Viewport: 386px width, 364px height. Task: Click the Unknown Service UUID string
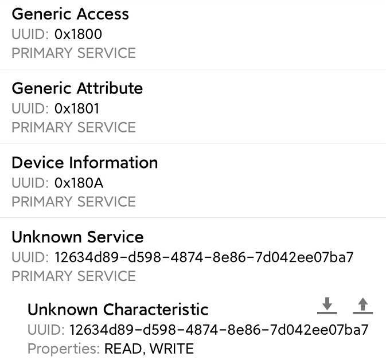[204, 257]
